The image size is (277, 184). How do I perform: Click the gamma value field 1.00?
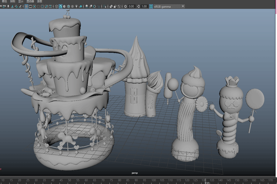[144, 6]
